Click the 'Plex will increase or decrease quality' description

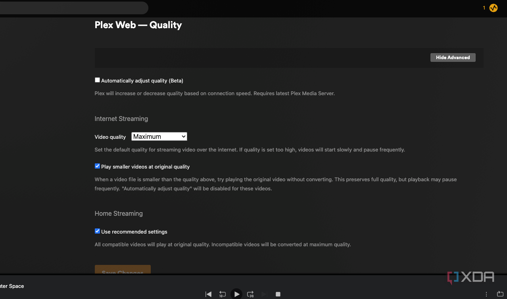coord(215,94)
